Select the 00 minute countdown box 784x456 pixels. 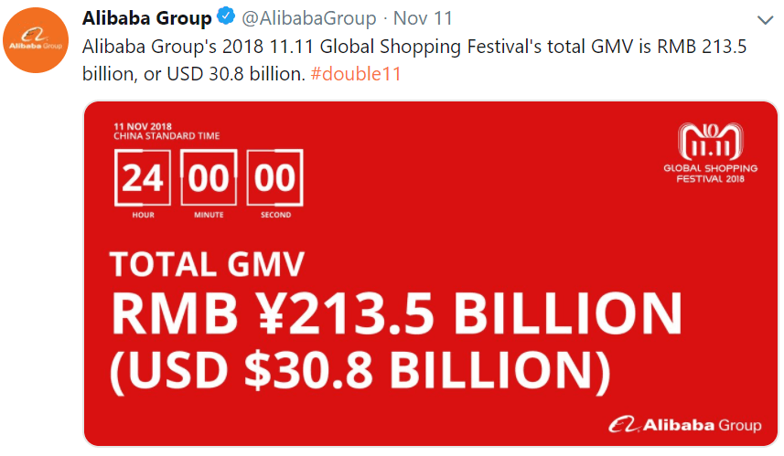point(209,178)
